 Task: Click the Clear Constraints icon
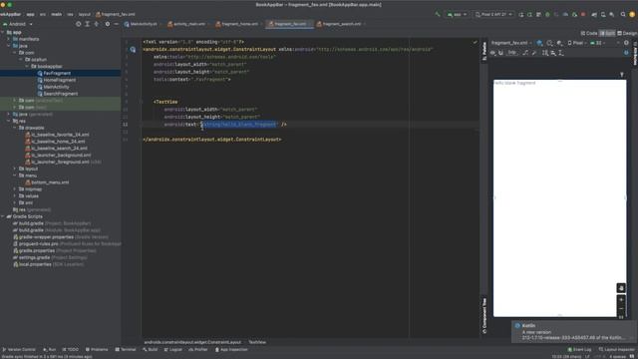[x=525, y=53]
